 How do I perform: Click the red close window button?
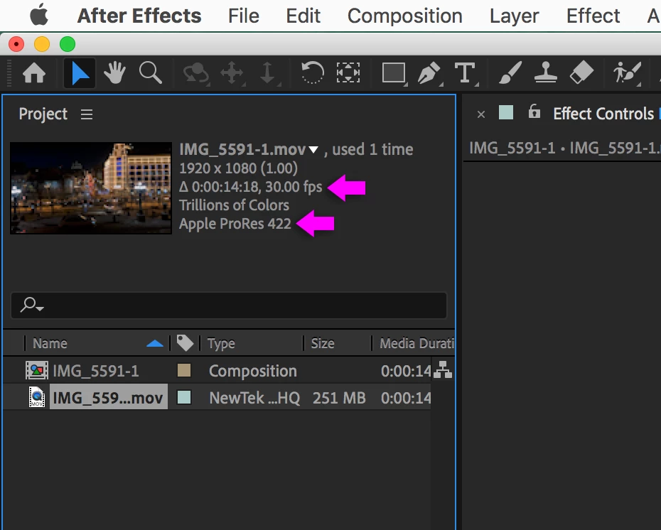pyautogui.click(x=16, y=44)
